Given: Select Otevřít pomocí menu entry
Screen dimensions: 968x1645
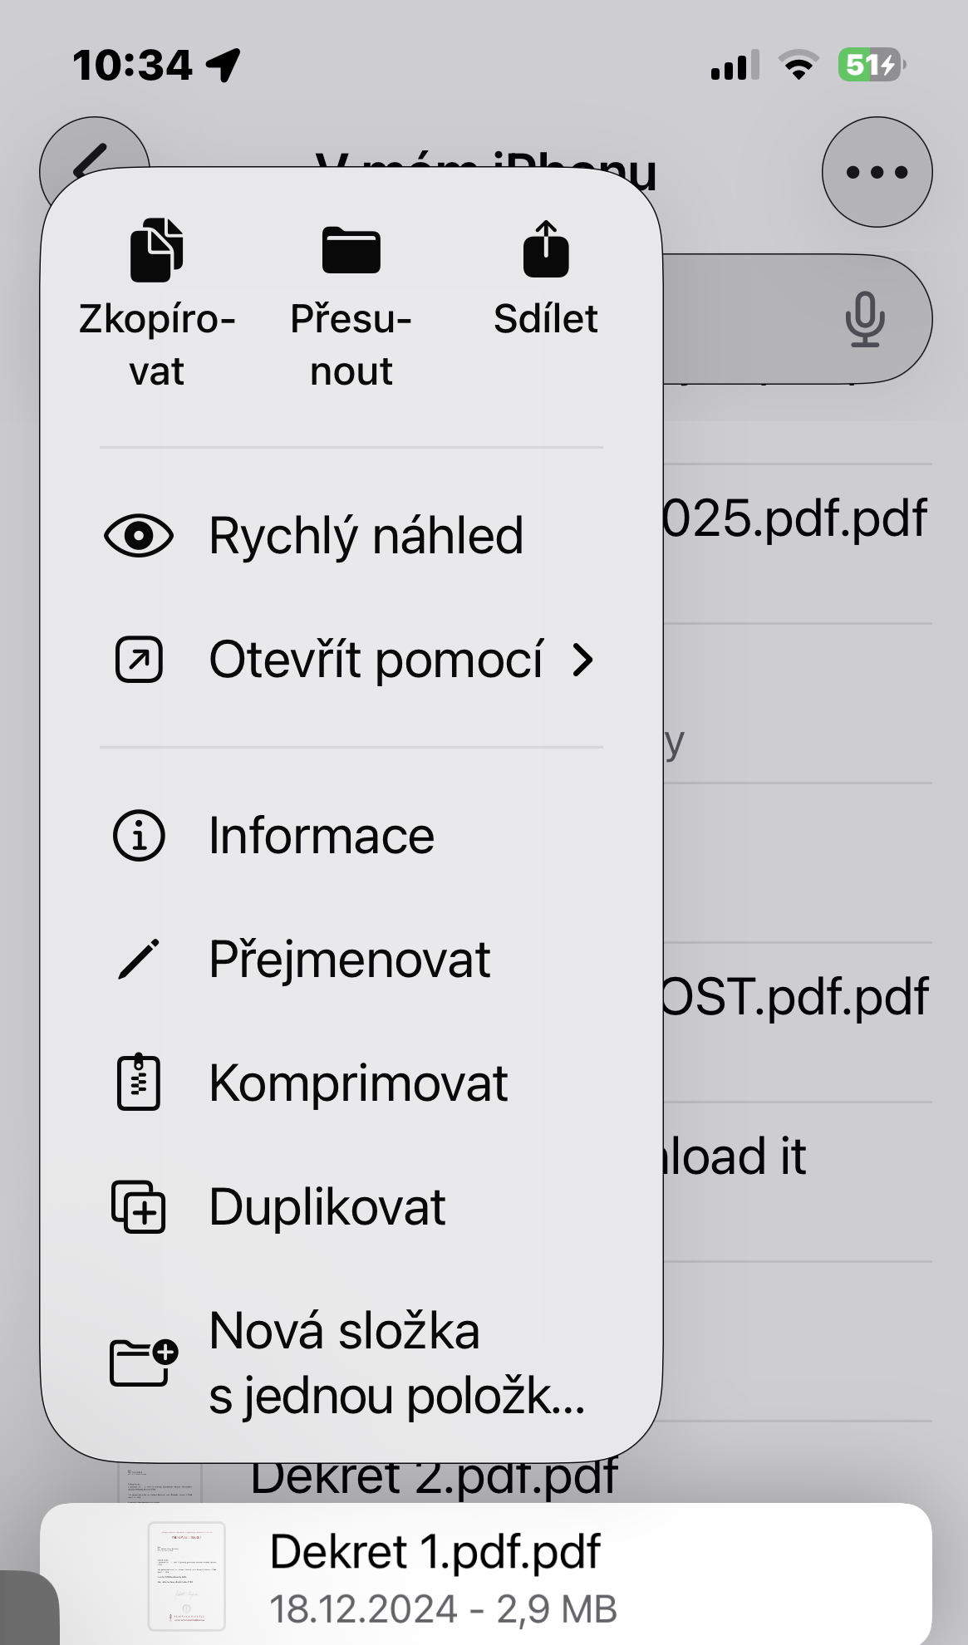Looking at the screenshot, I should pyautogui.click(x=376, y=660).
